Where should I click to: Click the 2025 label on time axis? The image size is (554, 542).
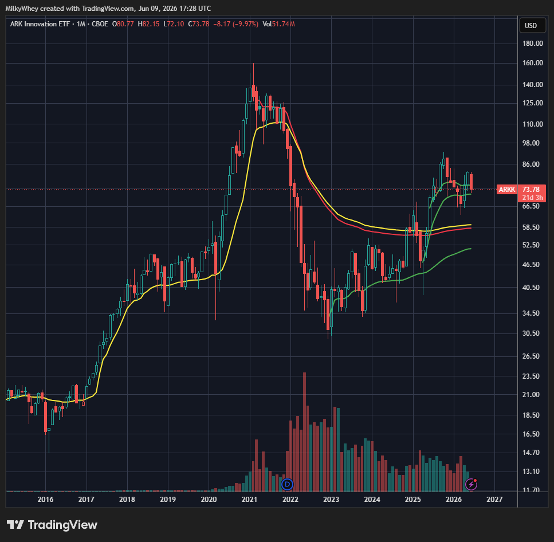pyautogui.click(x=412, y=499)
